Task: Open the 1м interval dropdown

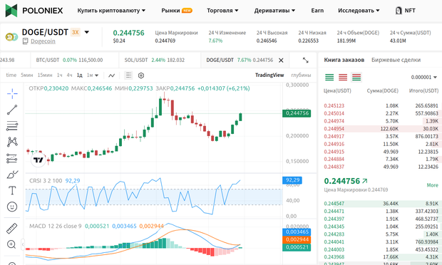Action: point(93,76)
